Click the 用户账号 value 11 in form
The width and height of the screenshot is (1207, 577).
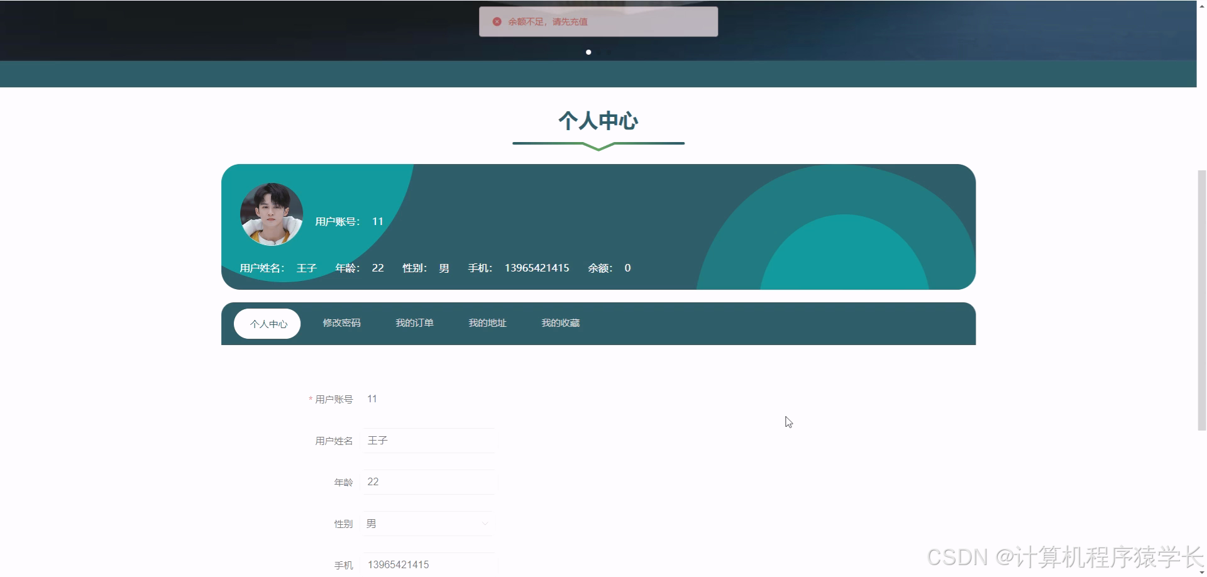(x=372, y=399)
